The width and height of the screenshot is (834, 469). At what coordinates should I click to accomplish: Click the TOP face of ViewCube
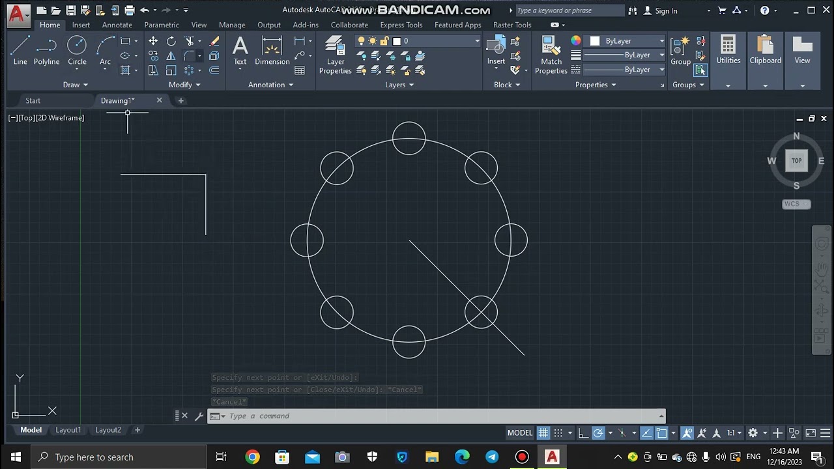(796, 161)
